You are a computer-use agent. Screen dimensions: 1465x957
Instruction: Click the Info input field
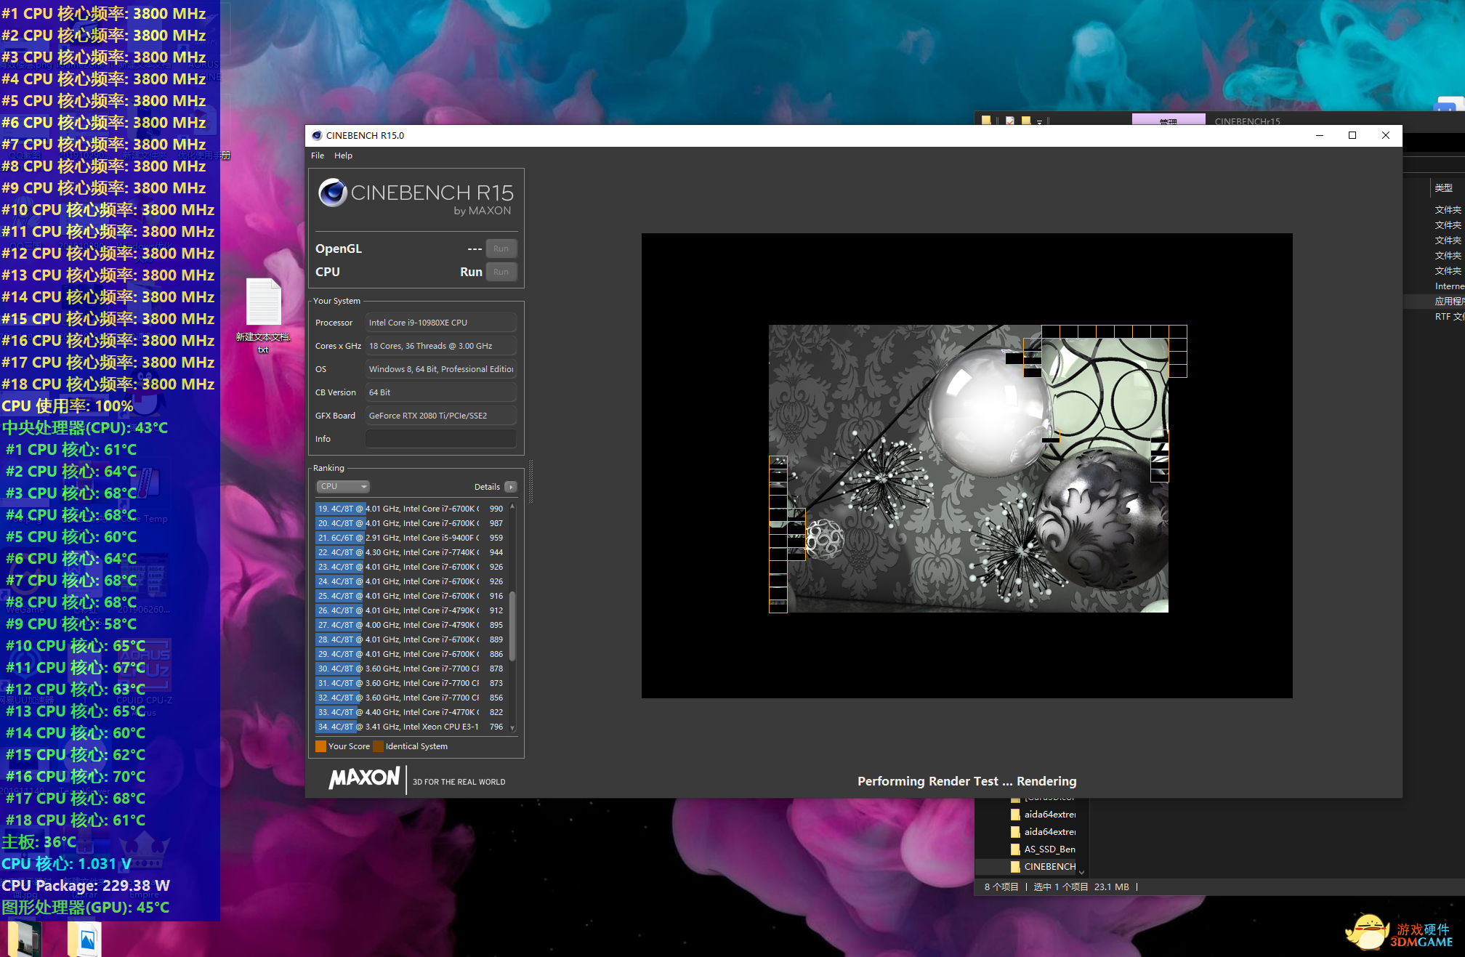click(440, 439)
